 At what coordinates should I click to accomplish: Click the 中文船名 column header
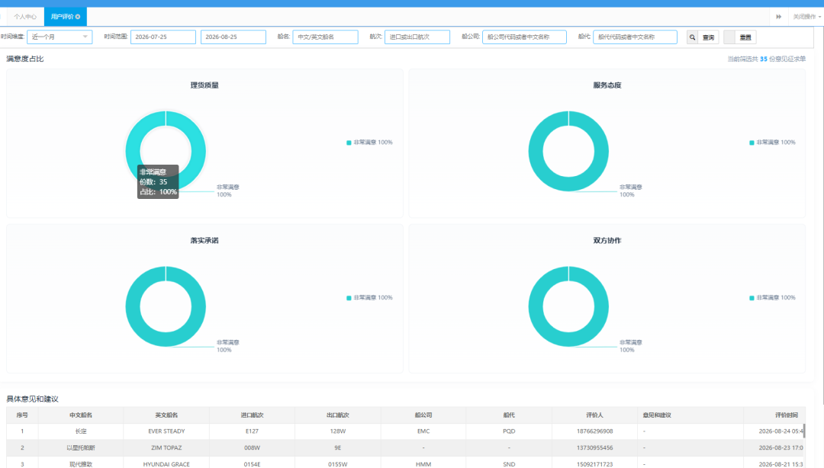coord(80,415)
